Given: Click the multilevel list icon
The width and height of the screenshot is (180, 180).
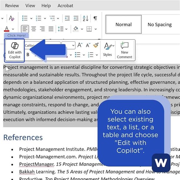Looking at the screenshot, I should (52, 18).
